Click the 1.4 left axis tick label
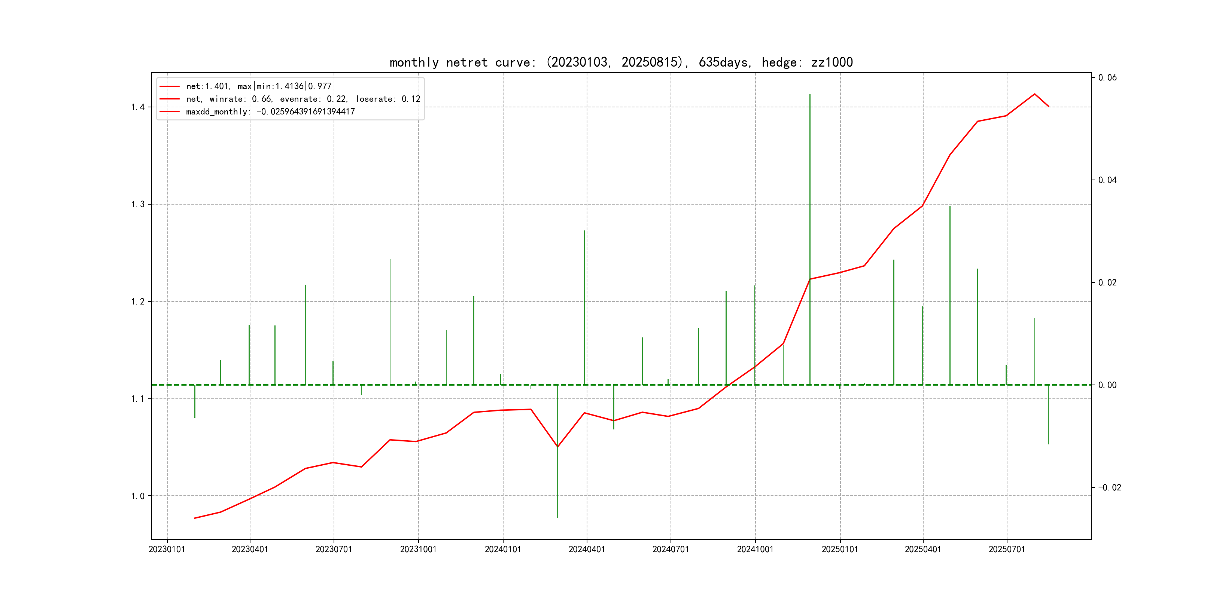This screenshot has height=606, width=1213. click(x=137, y=107)
